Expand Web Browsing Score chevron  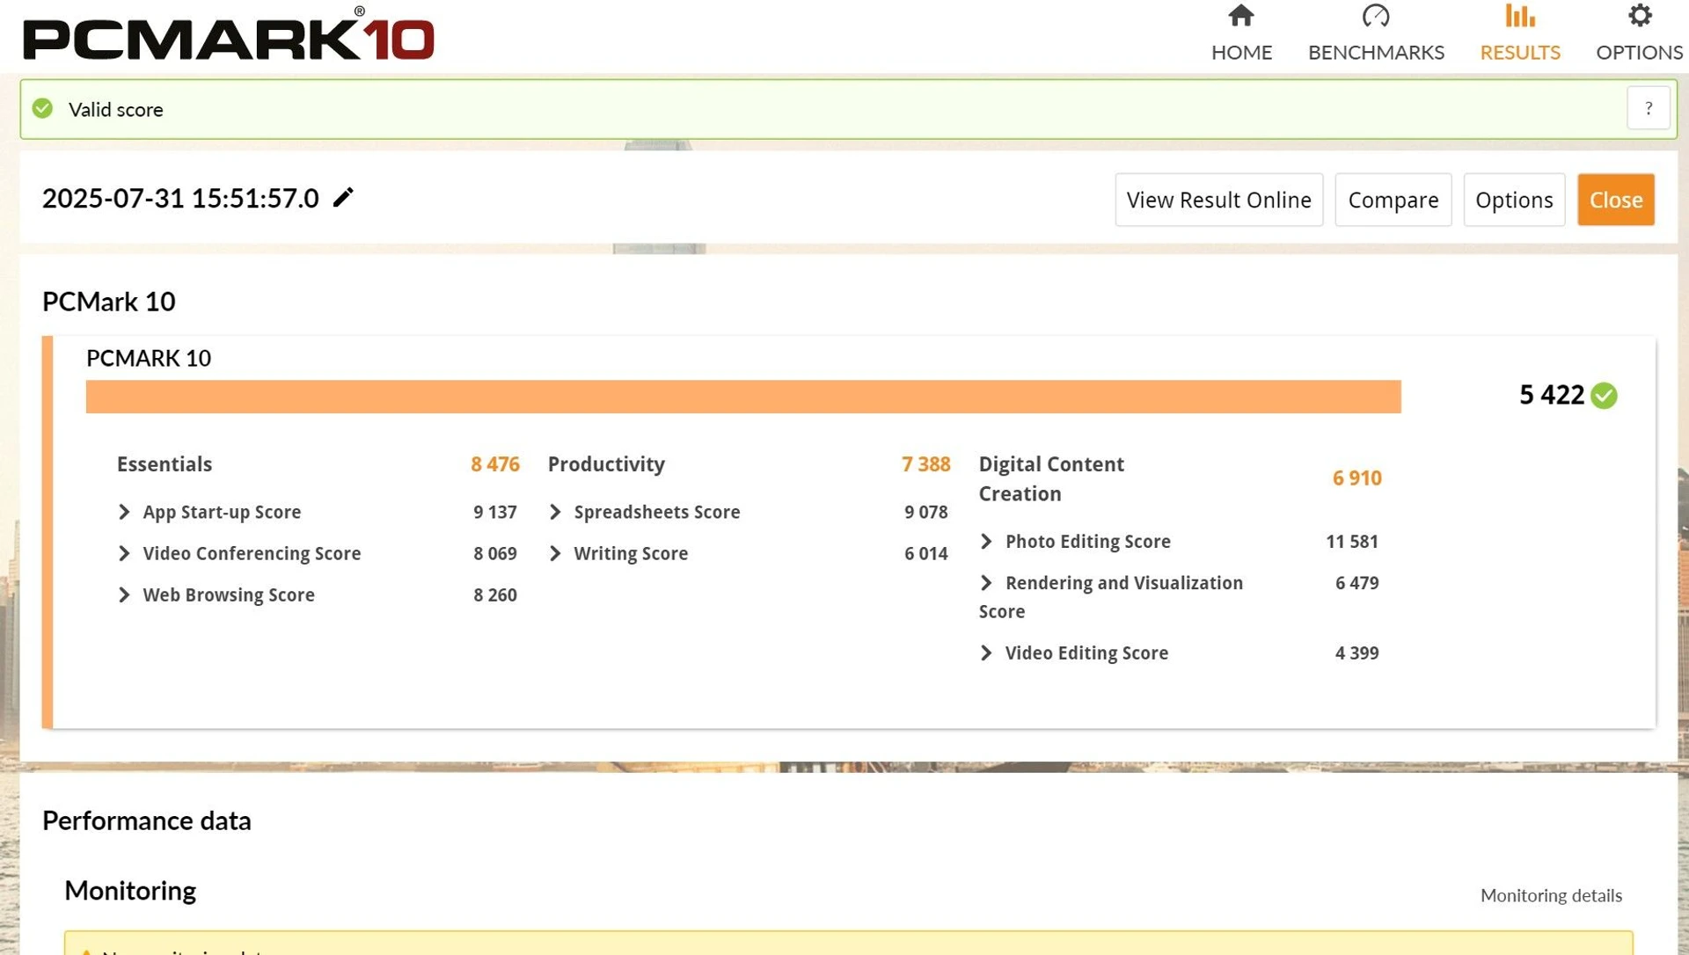point(124,594)
